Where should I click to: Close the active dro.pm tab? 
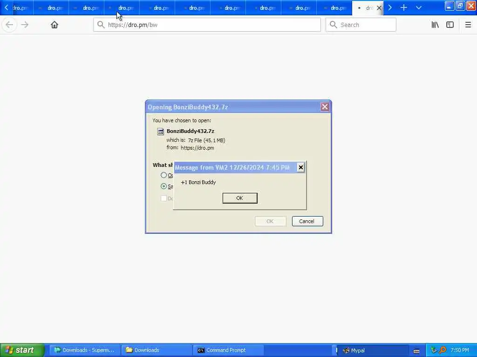[x=379, y=8]
